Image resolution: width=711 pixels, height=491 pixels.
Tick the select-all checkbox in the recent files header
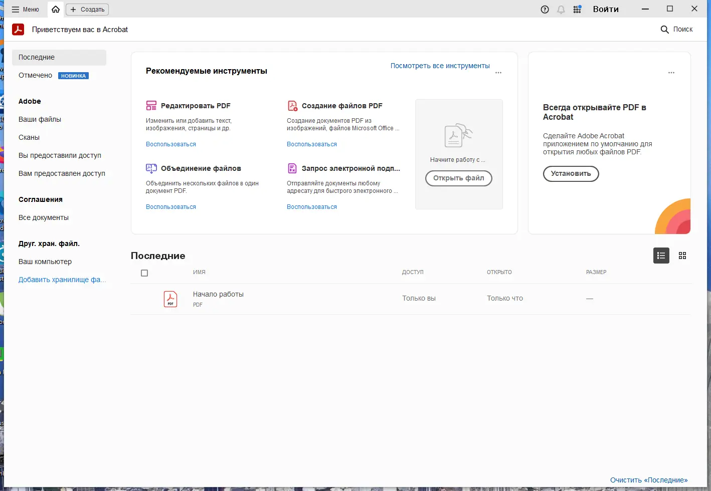[144, 273]
